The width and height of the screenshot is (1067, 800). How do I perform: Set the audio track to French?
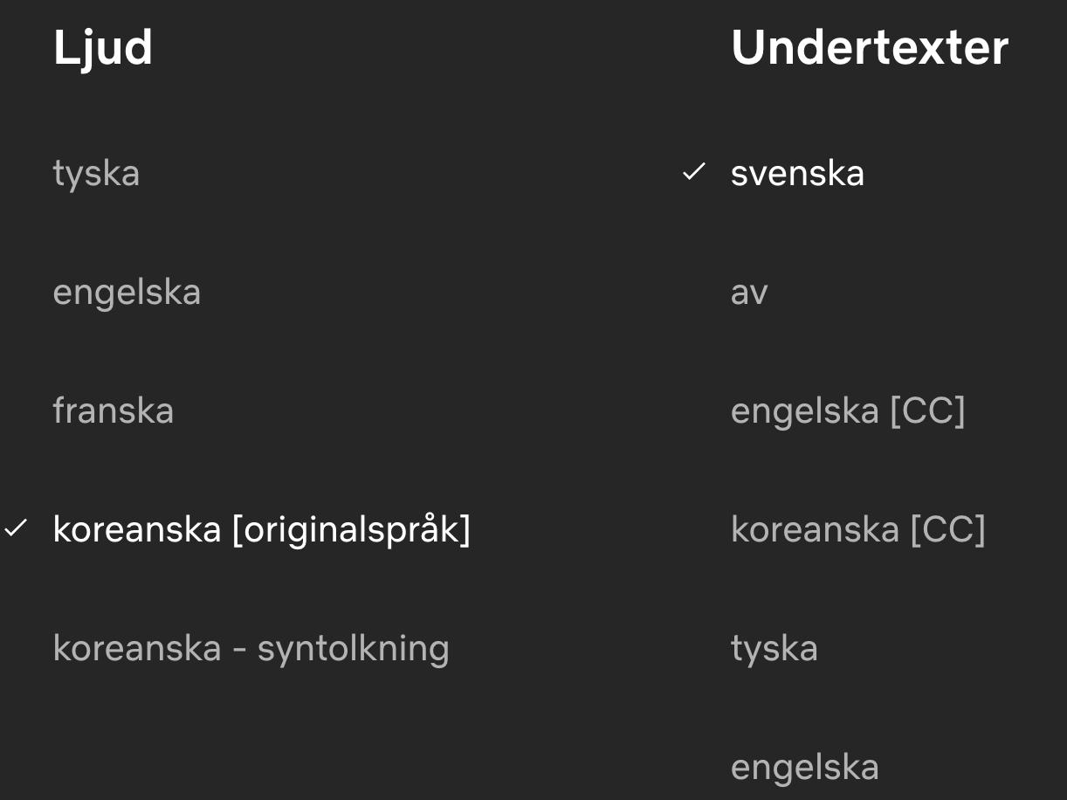point(114,410)
